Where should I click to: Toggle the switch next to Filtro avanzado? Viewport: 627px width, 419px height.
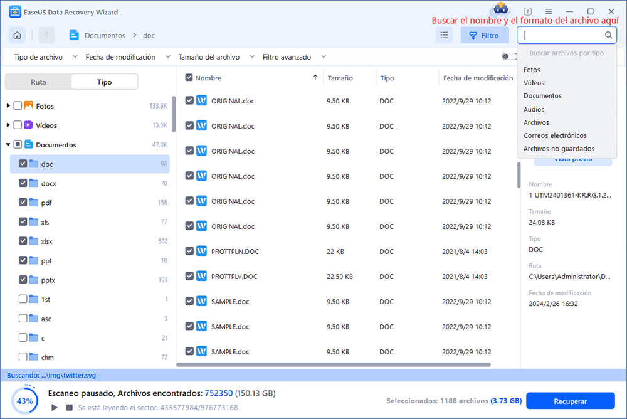pyautogui.click(x=509, y=57)
